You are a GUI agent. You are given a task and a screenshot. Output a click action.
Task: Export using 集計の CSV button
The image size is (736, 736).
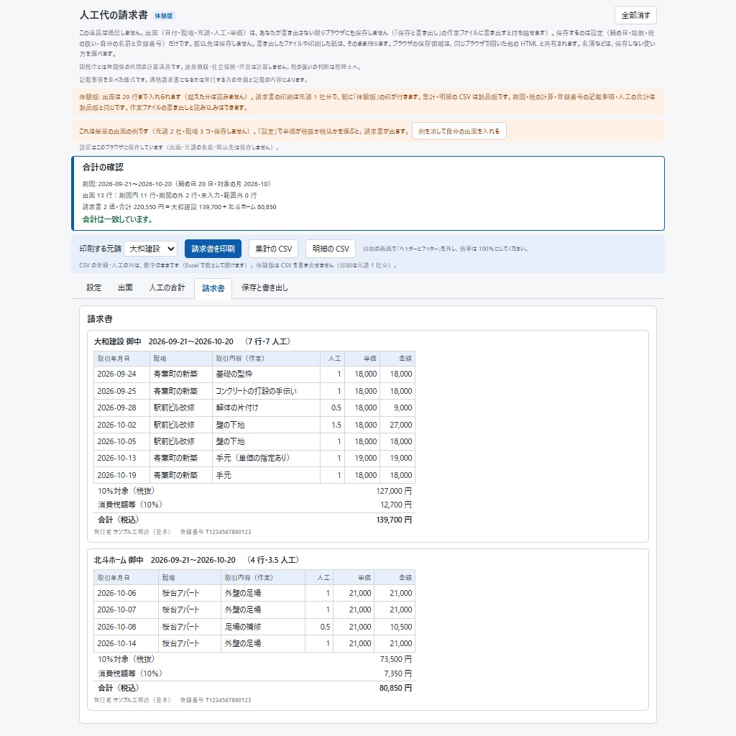coord(273,249)
